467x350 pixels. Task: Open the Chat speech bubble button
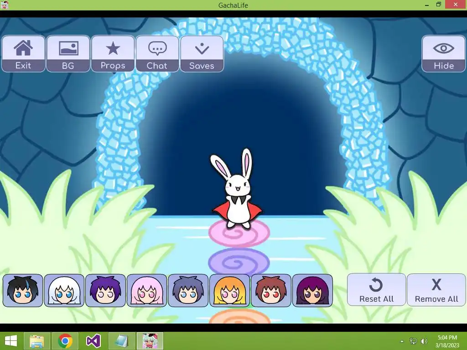[157, 54]
